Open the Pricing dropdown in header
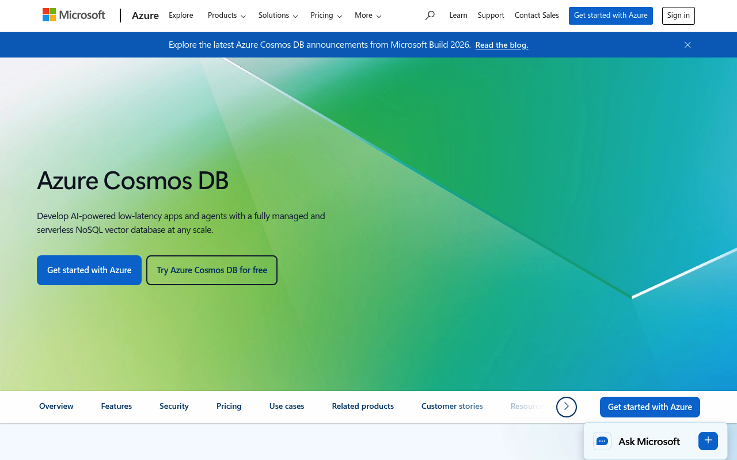737x460 pixels. [x=326, y=16]
